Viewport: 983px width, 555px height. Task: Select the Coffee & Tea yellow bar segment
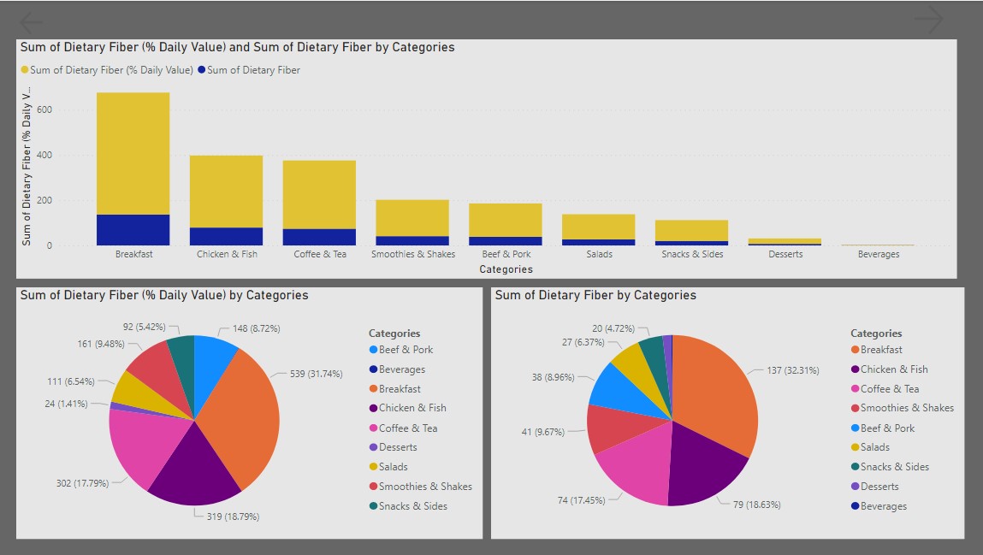[319, 195]
